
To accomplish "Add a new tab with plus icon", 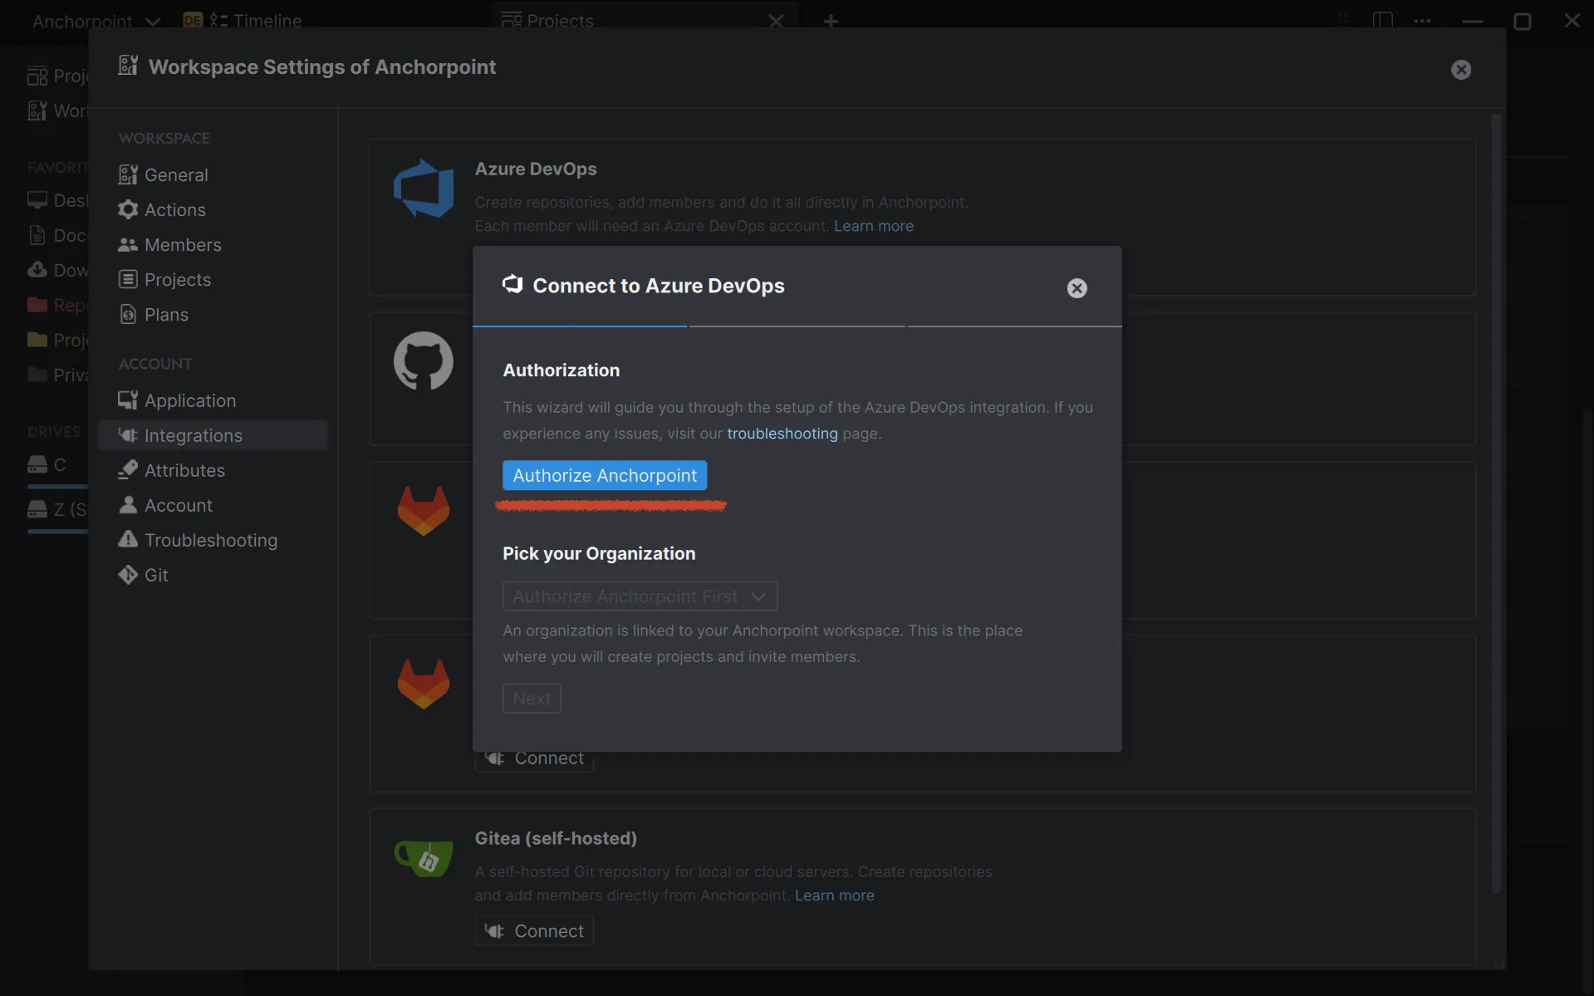I will point(831,21).
